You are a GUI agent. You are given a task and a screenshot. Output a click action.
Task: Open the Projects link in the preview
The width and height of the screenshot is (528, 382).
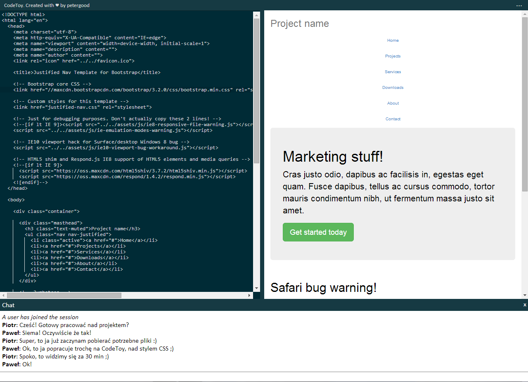(x=393, y=56)
